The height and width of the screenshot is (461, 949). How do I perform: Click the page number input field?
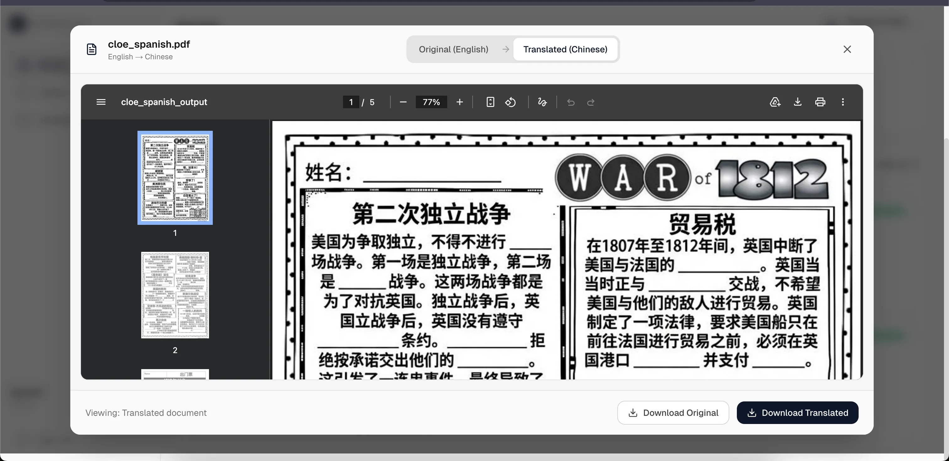point(351,102)
